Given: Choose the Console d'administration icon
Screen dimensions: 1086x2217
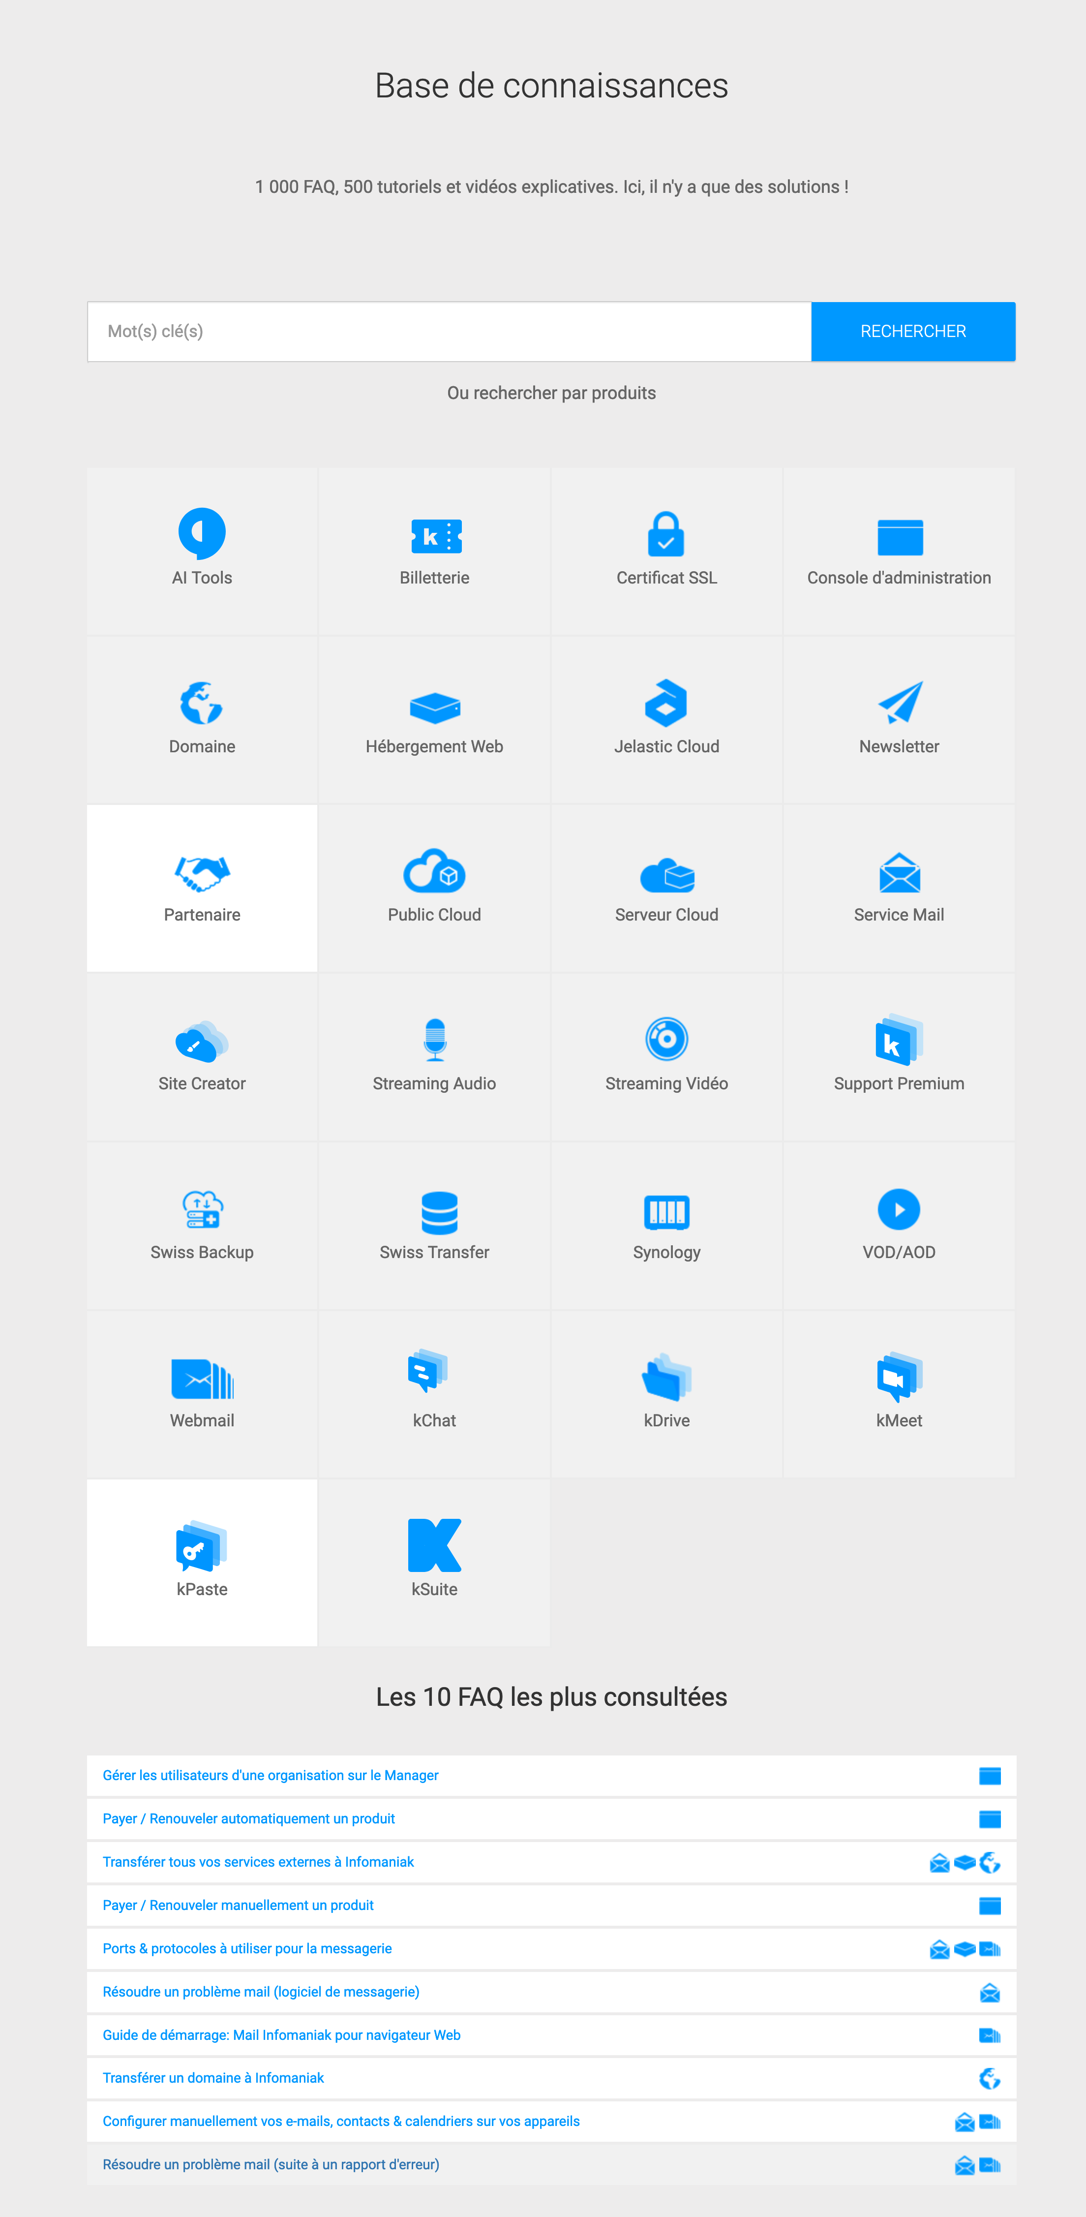Looking at the screenshot, I should click(899, 537).
